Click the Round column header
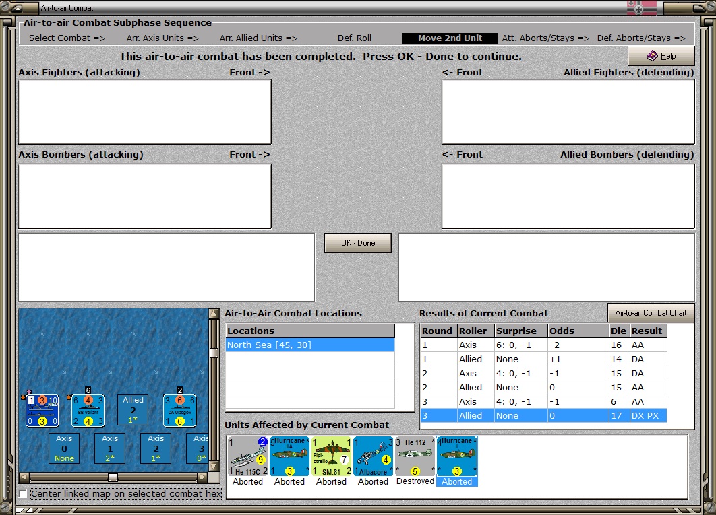 click(x=438, y=331)
